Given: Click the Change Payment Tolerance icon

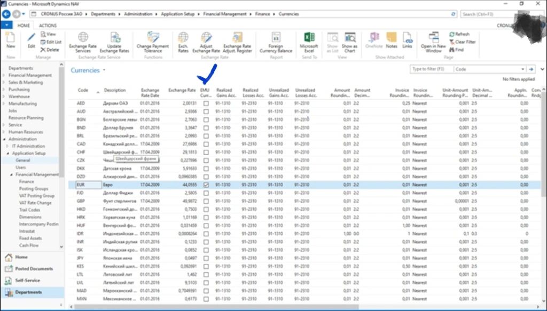Looking at the screenshot, I should pyautogui.click(x=152, y=37).
